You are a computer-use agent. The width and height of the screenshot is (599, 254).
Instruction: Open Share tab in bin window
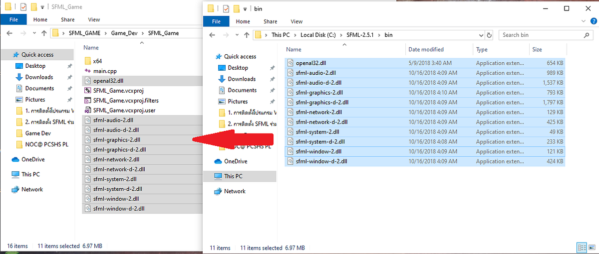pos(270,21)
